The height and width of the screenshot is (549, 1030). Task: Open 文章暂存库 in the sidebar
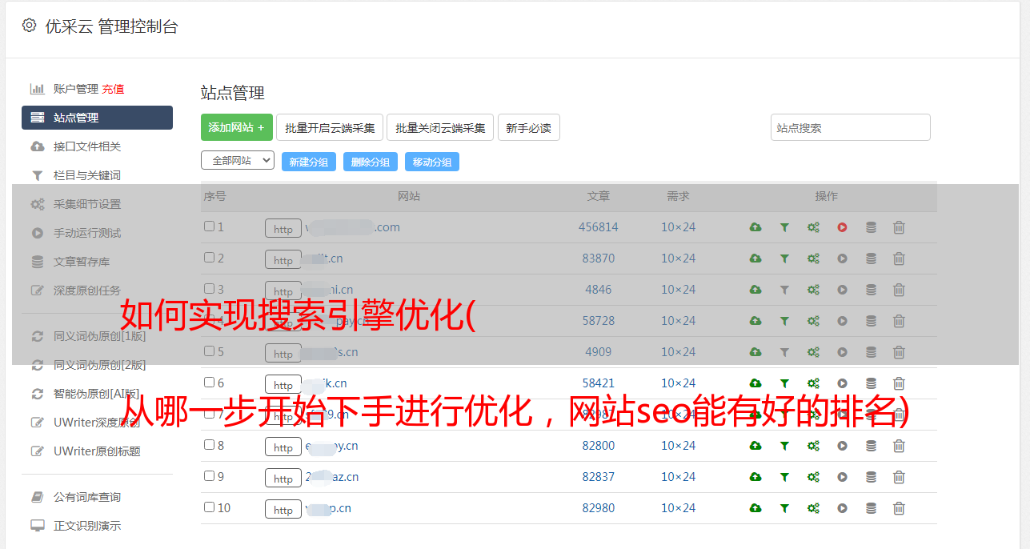coord(81,262)
